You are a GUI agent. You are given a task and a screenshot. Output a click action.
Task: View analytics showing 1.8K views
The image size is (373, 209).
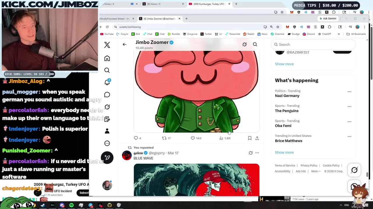(225, 138)
